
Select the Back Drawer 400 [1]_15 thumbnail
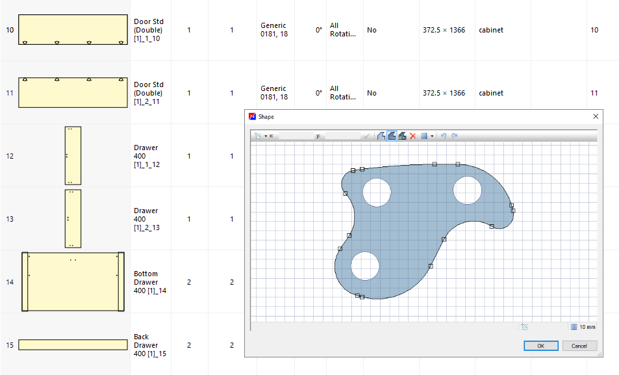[73, 344]
